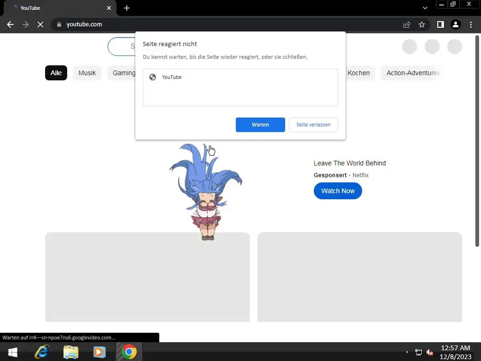Viewport: 481px width, 361px height.
Task: Select the YouTube browser tab
Action: [x=60, y=8]
